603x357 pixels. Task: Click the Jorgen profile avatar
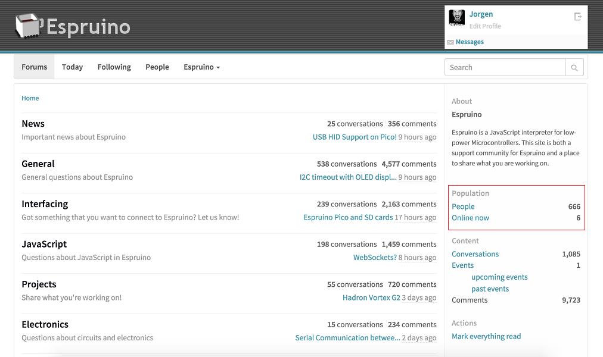click(x=456, y=18)
